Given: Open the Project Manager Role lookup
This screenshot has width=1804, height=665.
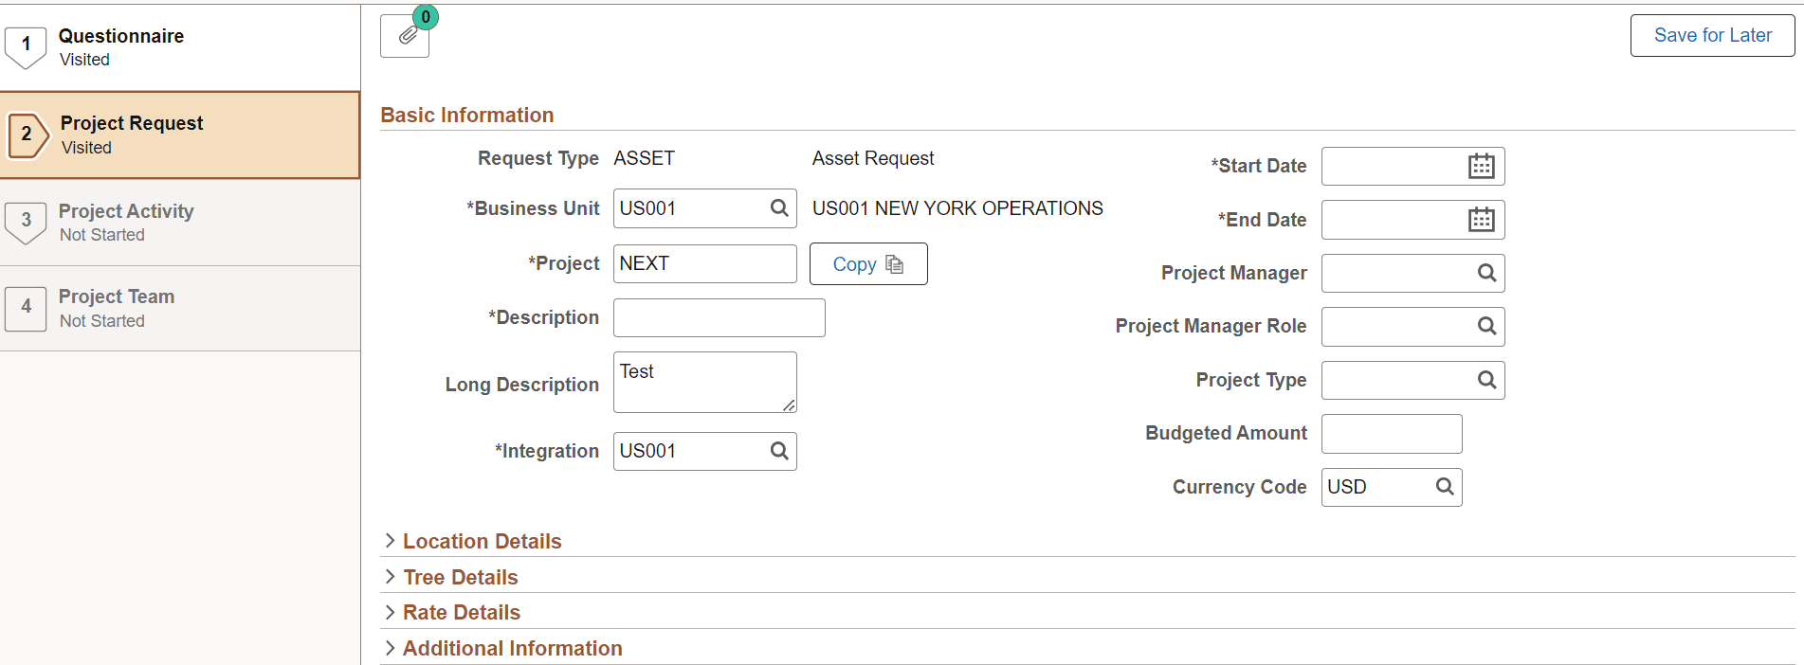Looking at the screenshot, I should 1485,326.
